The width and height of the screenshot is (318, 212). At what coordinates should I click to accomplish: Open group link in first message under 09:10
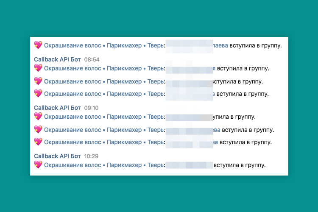(105, 117)
